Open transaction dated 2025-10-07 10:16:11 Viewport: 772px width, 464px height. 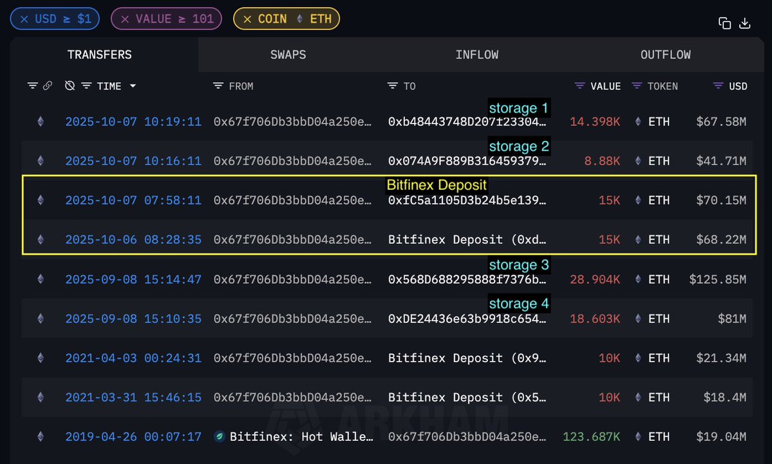pos(133,161)
